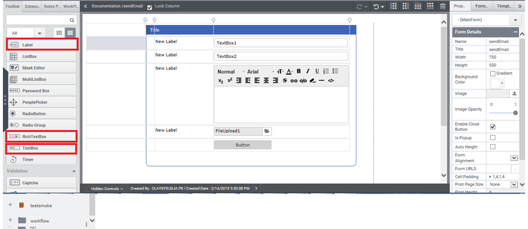Switch toolbar to list view icon
Image resolution: width=528 pixels, height=229 pixels.
pos(70,33)
